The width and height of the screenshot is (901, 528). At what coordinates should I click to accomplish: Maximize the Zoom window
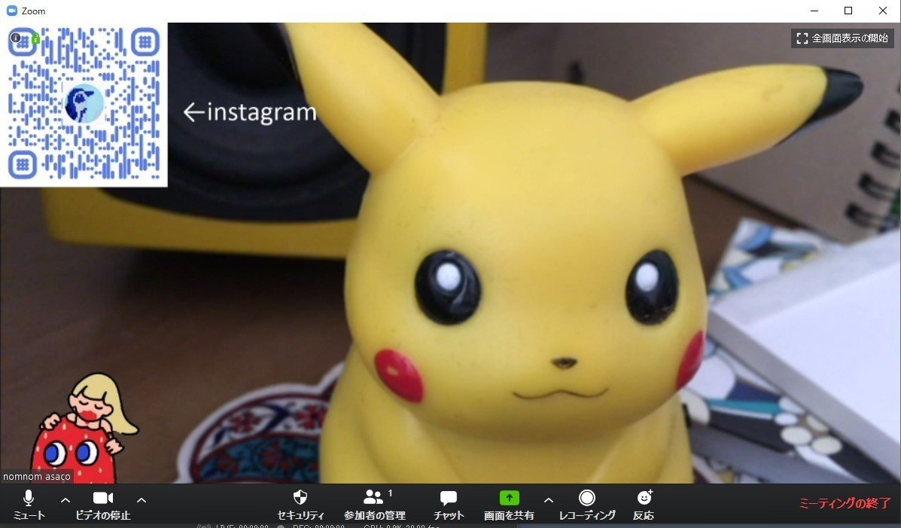click(x=848, y=11)
